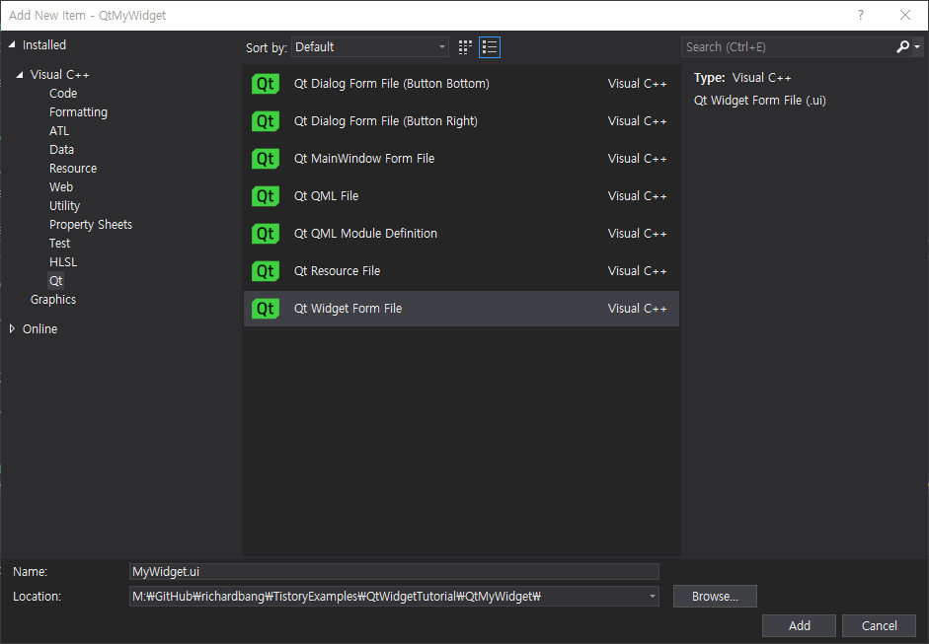The height and width of the screenshot is (644, 929).
Task: Choose Qt Dialog Form File (Button Bottom)
Action: pos(461,84)
